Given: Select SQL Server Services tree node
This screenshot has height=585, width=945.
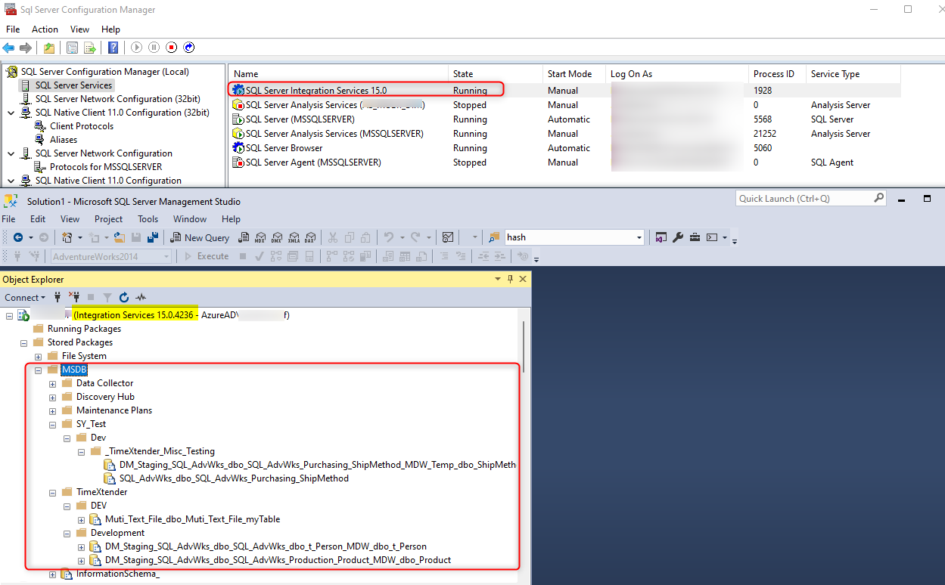Looking at the screenshot, I should (74, 85).
